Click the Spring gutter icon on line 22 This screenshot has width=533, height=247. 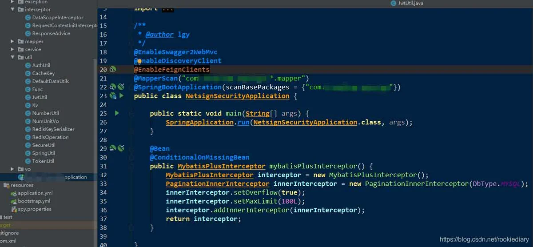coord(113,87)
